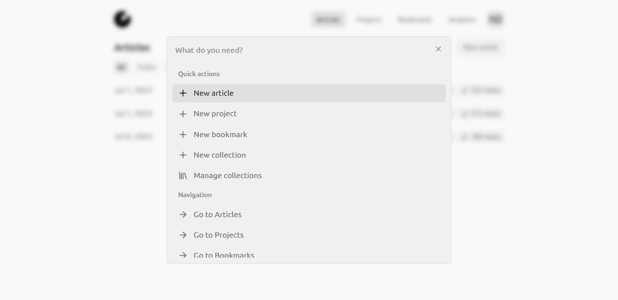Click the plus icon beside New article
This screenshot has height=300, width=618.
(x=183, y=93)
